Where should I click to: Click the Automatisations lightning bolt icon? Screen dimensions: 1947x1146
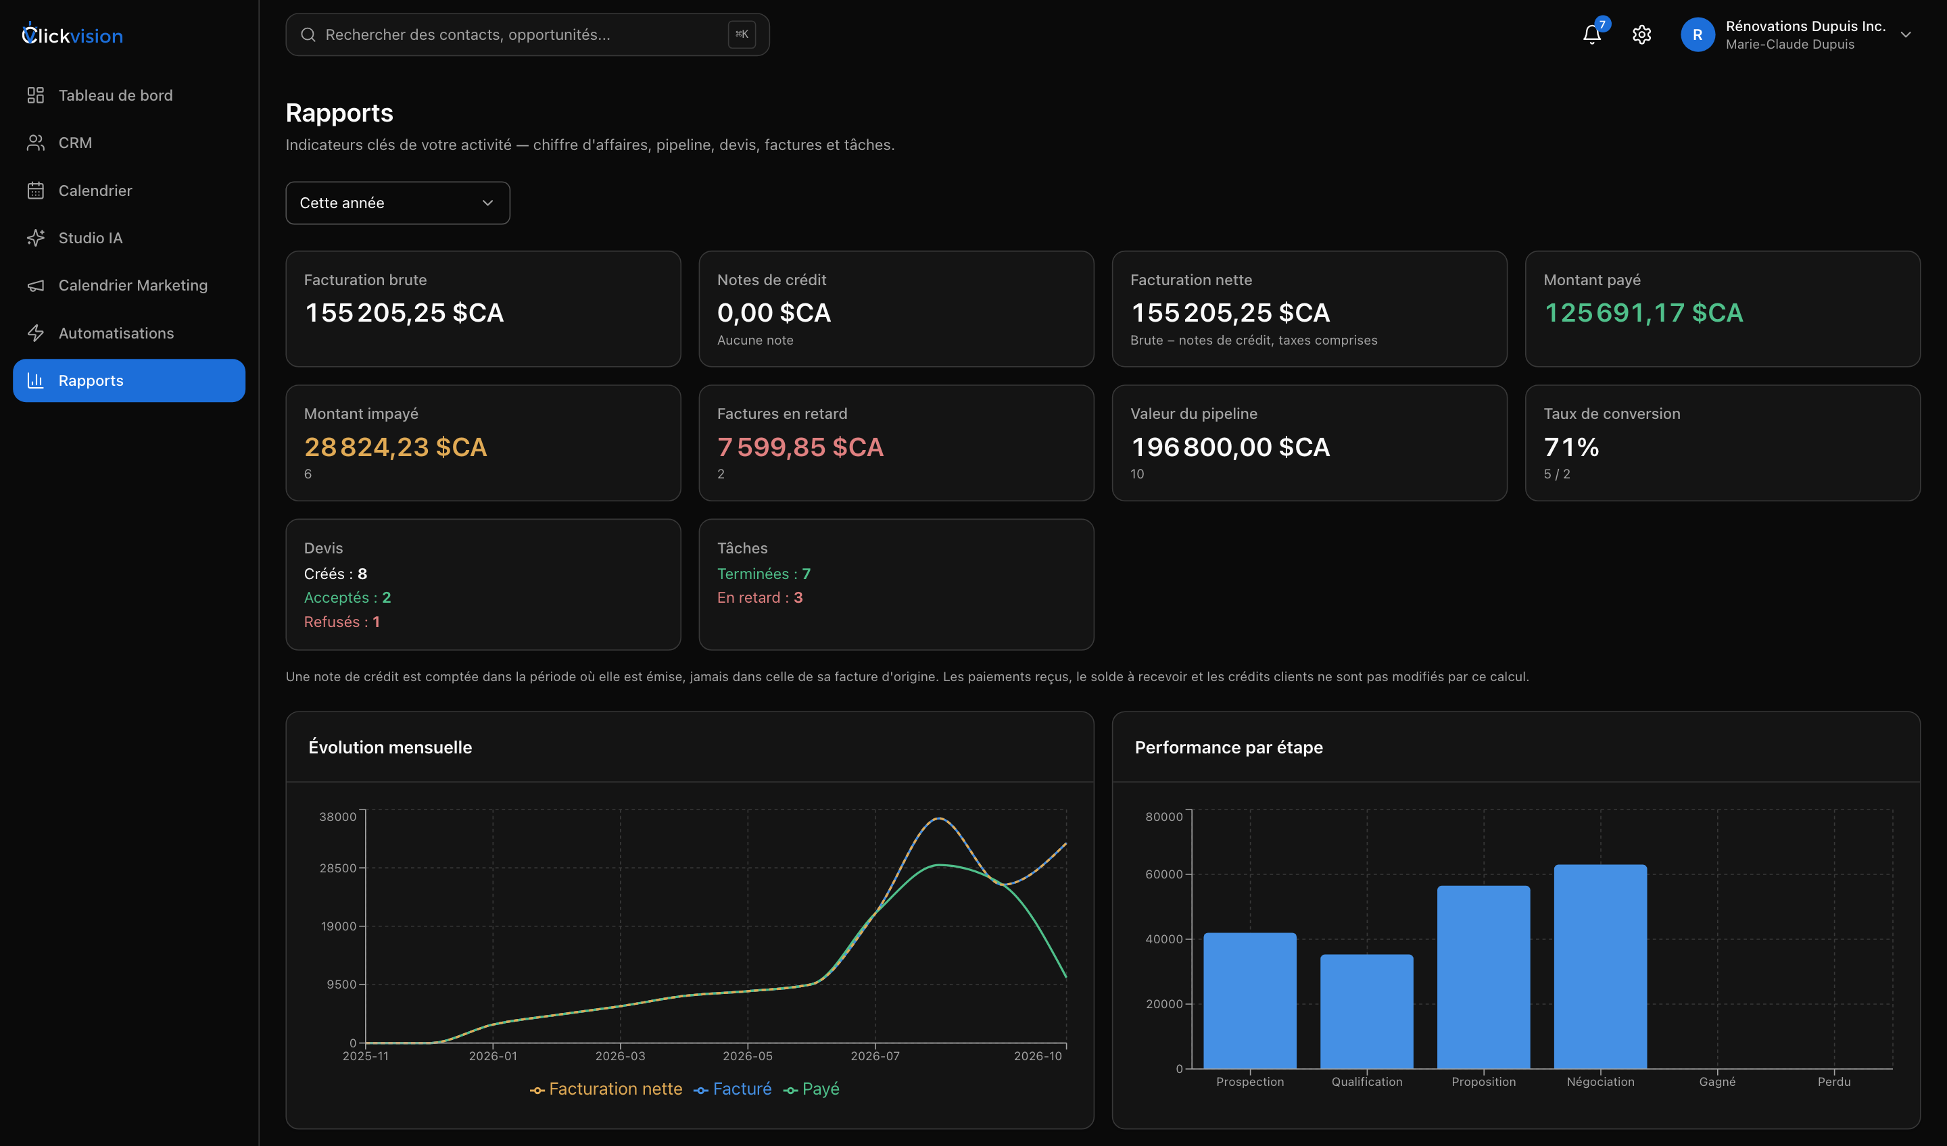pos(36,333)
